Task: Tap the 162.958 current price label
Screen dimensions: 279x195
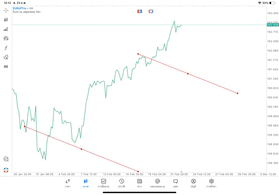Action: click(x=272, y=25)
